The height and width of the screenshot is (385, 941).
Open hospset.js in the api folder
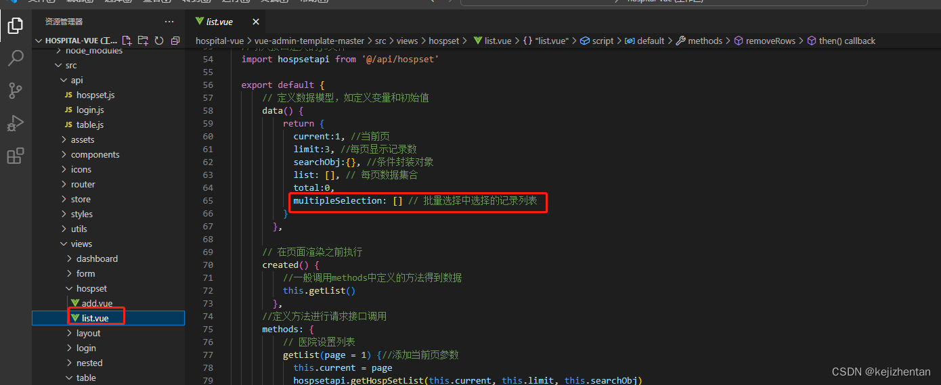[x=95, y=95]
